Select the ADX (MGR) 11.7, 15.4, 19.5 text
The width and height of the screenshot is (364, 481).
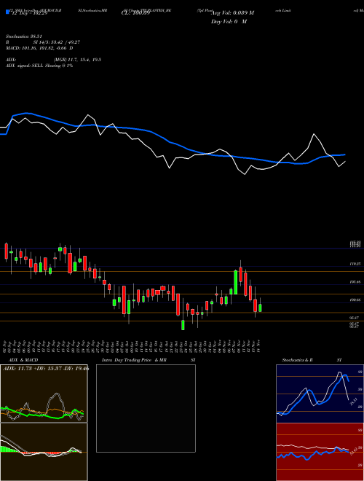click(x=54, y=60)
